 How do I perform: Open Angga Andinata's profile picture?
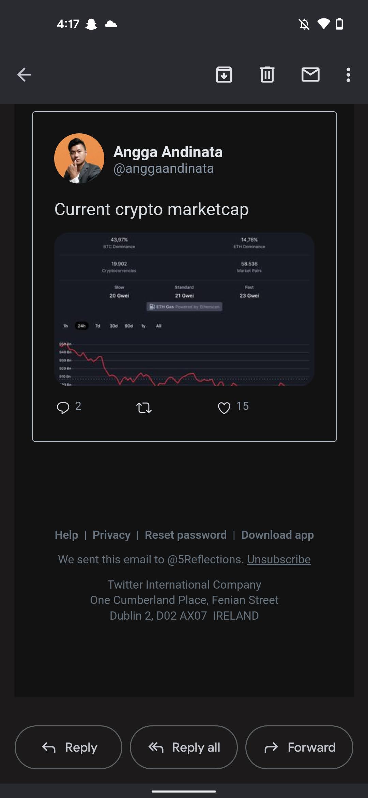point(79,158)
